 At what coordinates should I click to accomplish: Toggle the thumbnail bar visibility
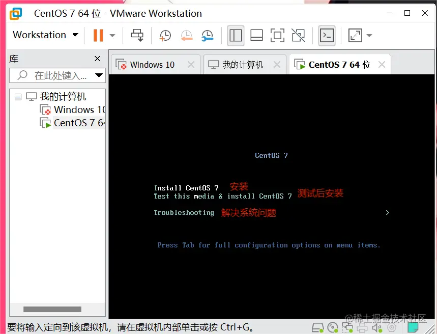tap(256, 36)
